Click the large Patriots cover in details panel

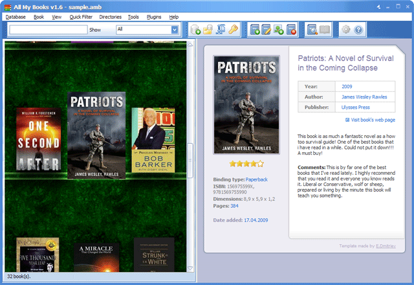pyautogui.click(x=246, y=105)
